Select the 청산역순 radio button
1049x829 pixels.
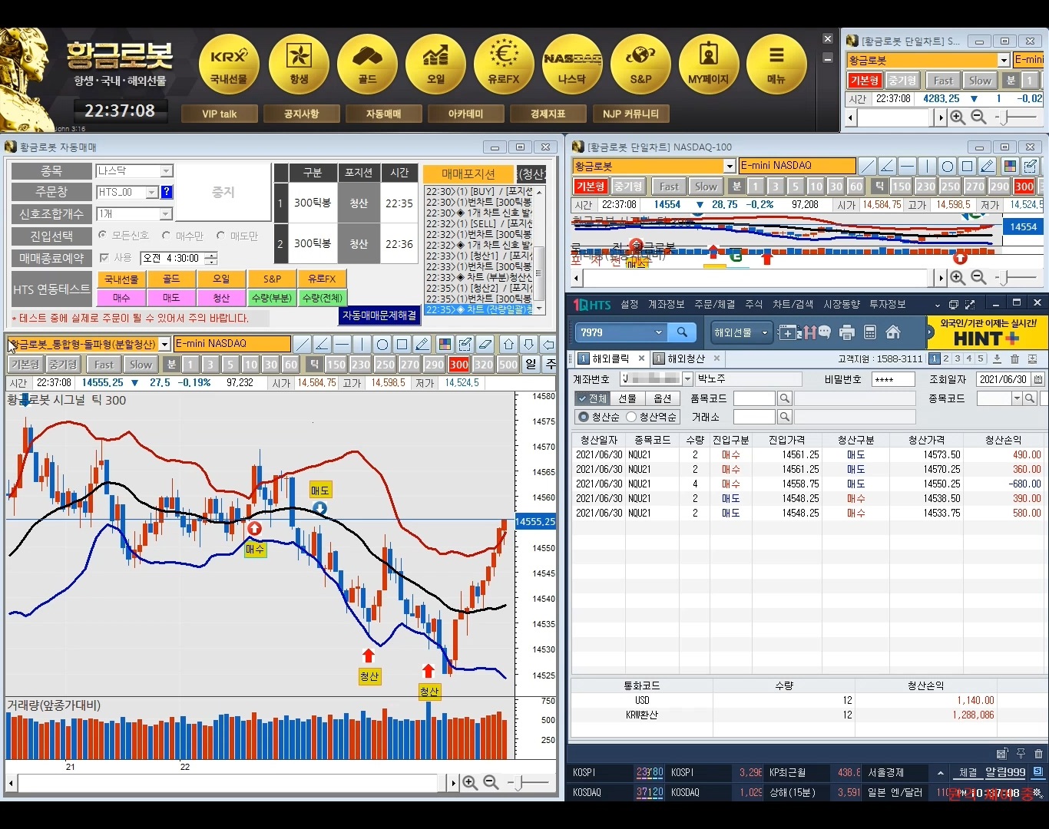[631, 417]
